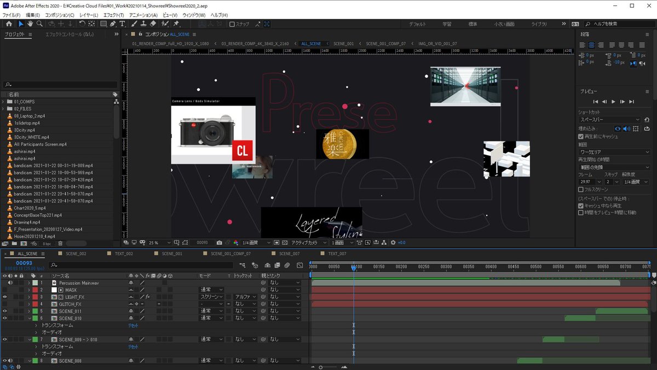
Task: Play the preview with the Play button
Action: tap(613, 102)
